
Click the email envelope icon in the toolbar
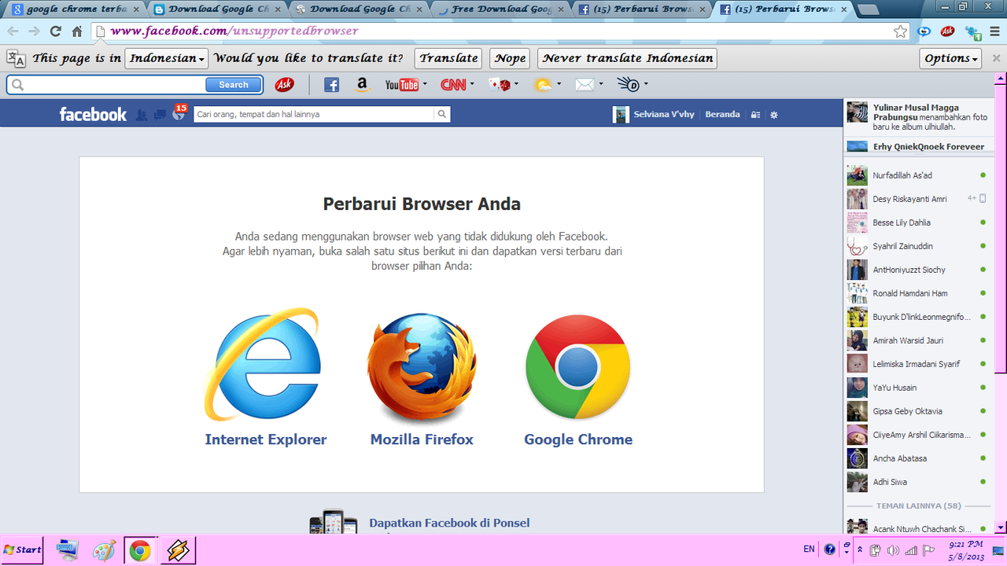585,84
